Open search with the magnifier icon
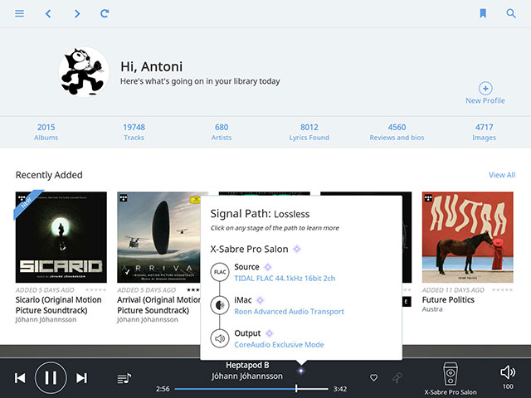 511,13
